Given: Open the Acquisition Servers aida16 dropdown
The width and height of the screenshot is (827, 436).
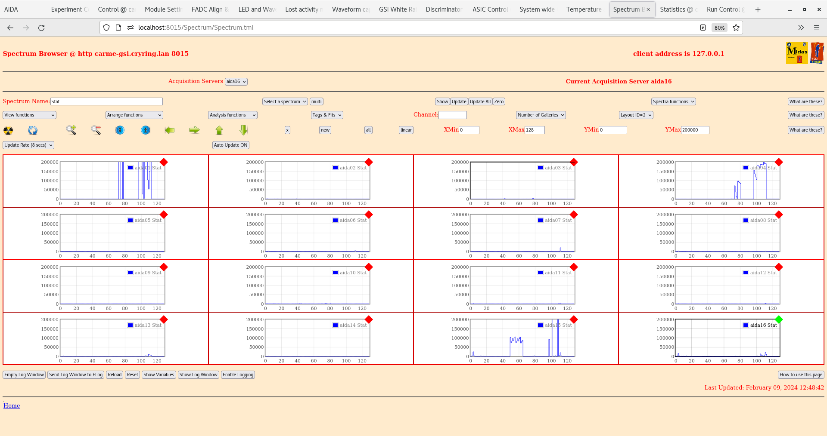Looking at the screenshot, I should (x=236, y=82).
